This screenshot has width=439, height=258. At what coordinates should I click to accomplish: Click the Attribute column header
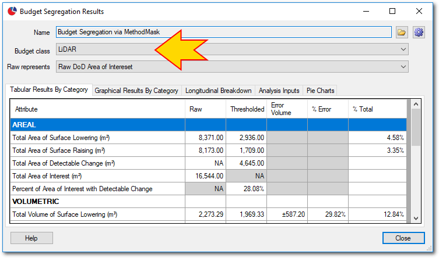pos(97,109)
